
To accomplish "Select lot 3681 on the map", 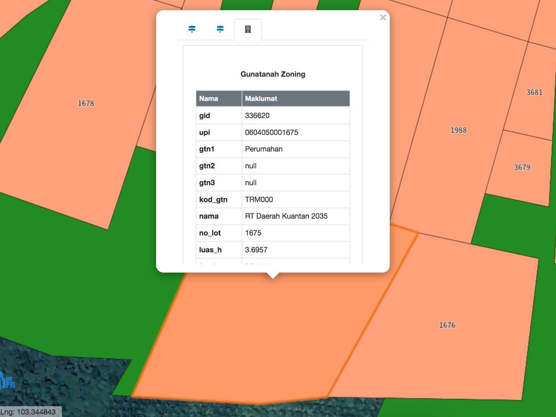I will pyautogui.click(x=535, y=92).
